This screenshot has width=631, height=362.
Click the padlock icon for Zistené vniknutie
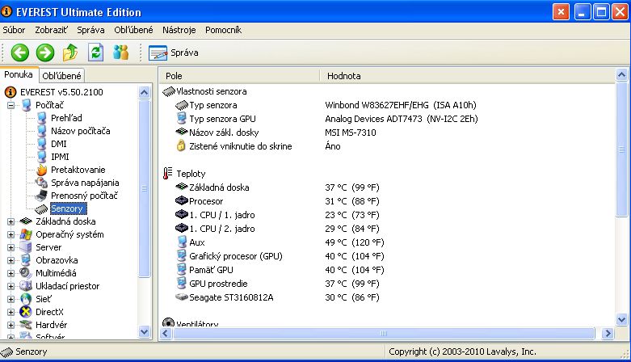[x=181, y=145]
